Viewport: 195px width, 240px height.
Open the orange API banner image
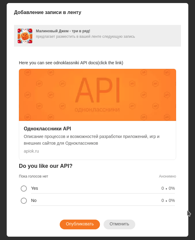coord(97,95)
